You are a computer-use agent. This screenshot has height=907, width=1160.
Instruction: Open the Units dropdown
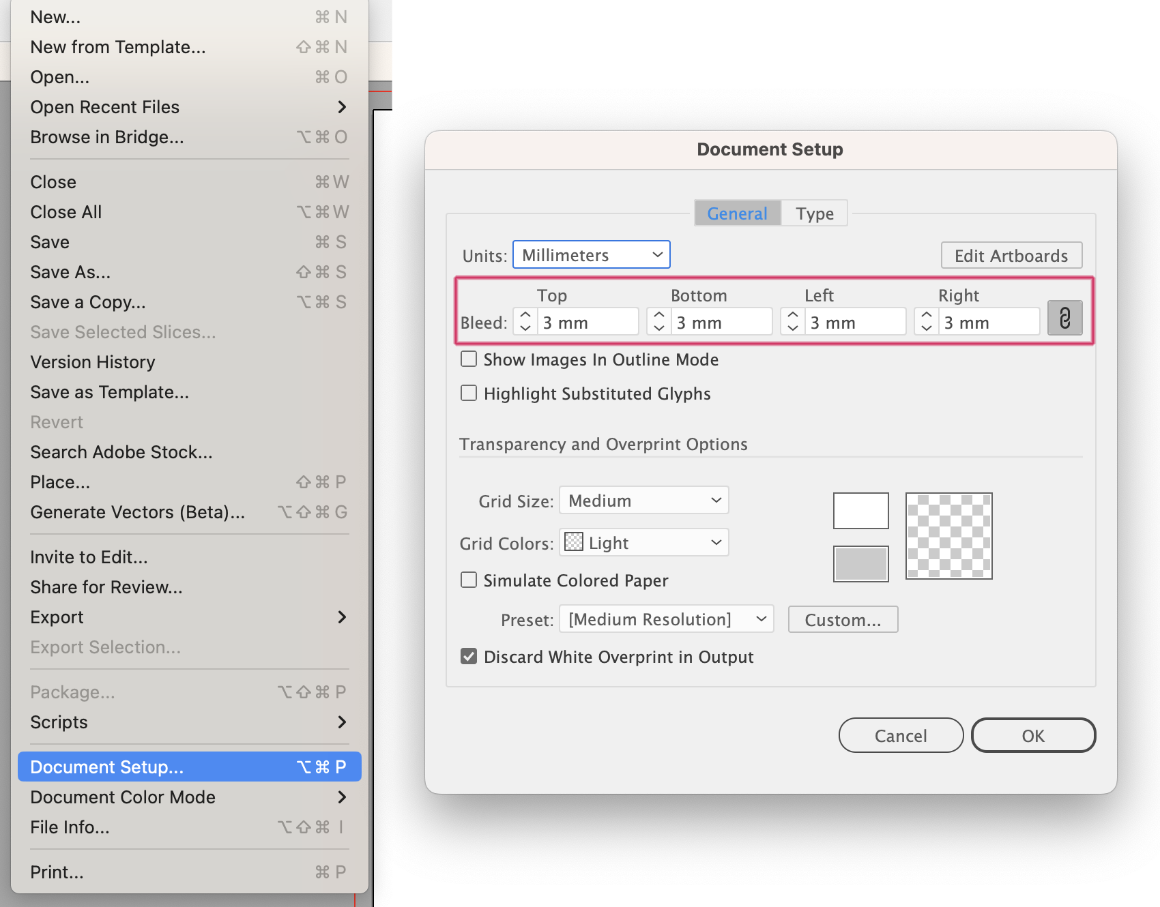[591, 254]
